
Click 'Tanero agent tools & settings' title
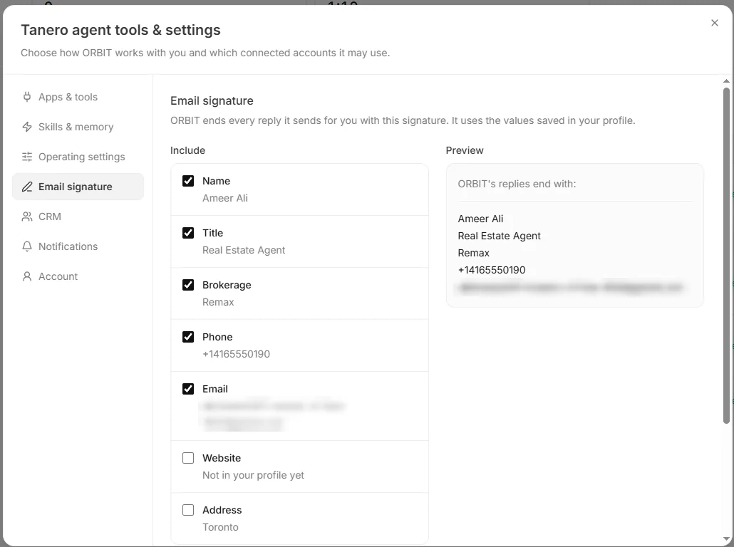tap(120, 30)
